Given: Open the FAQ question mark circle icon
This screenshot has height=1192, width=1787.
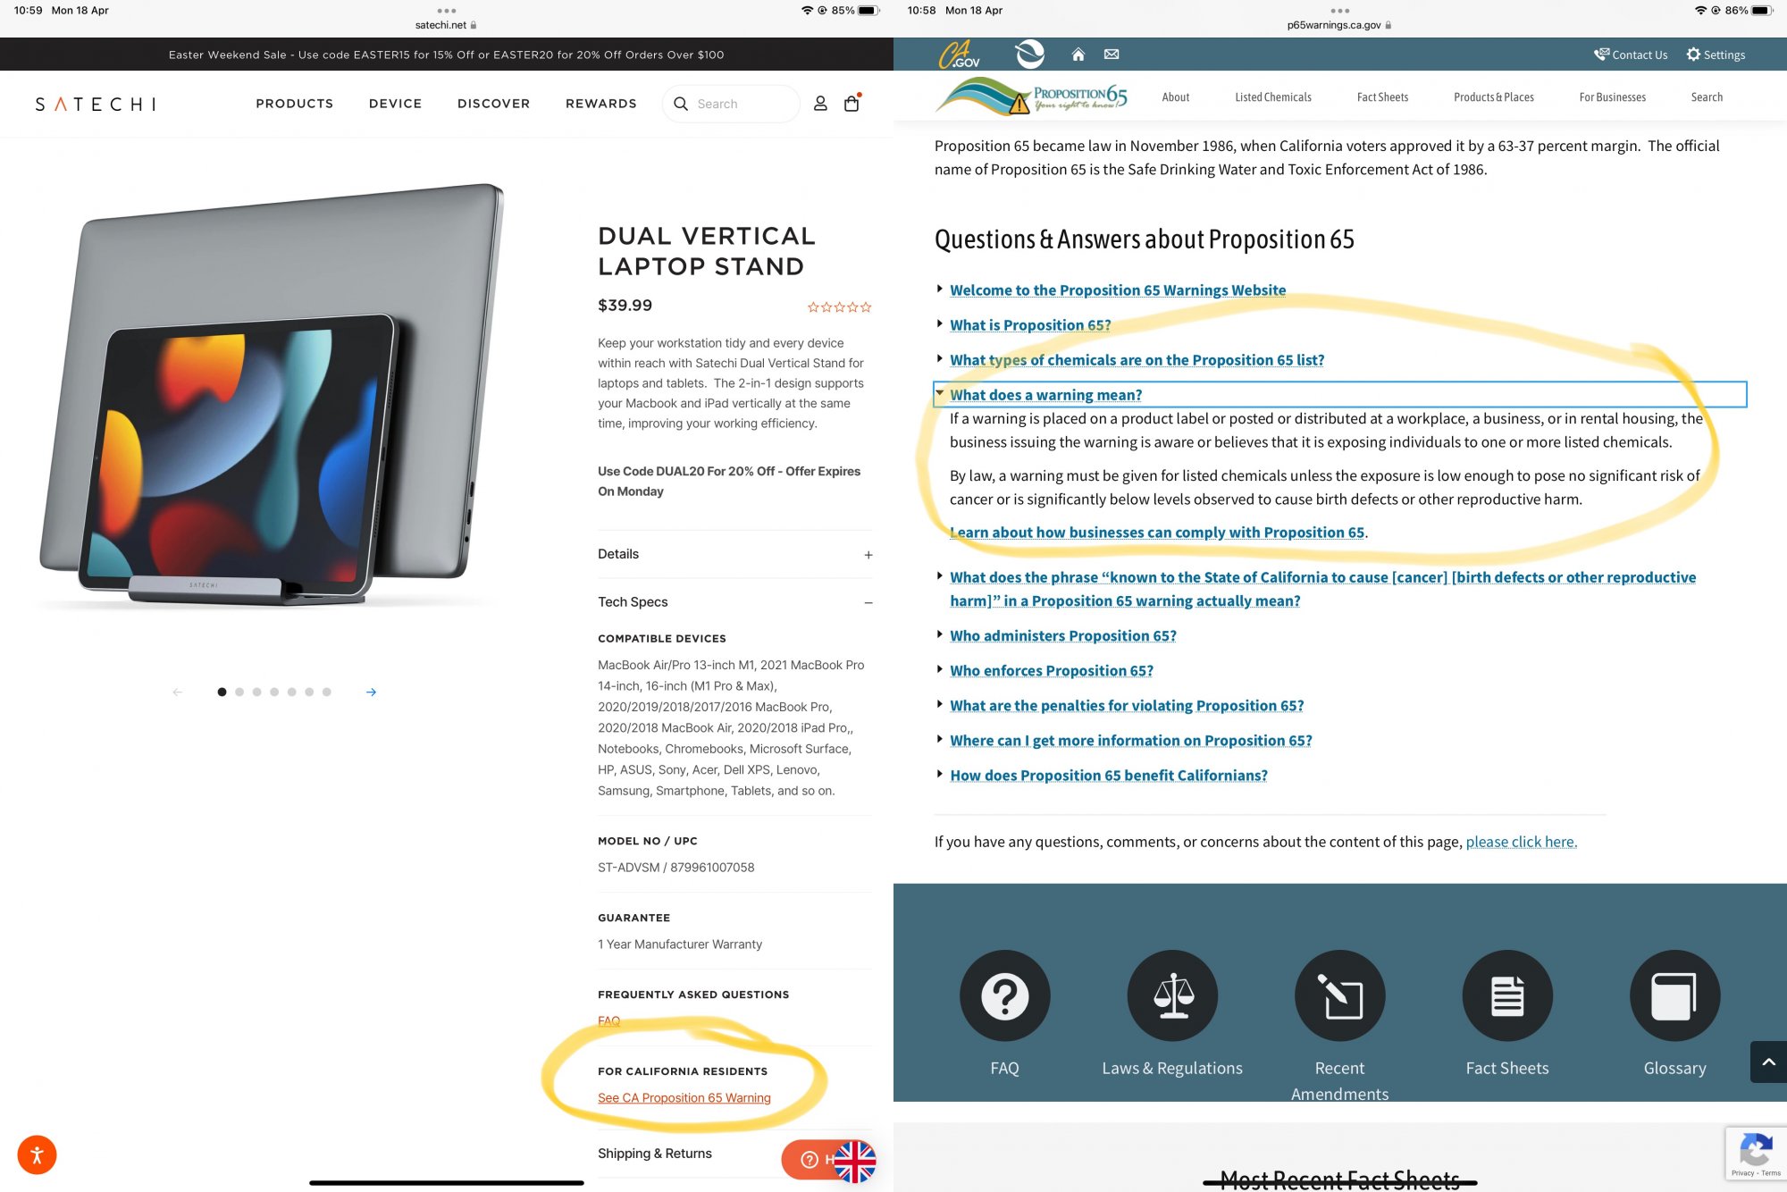Looking at the screenshot, I should (x=1004, y=995).
